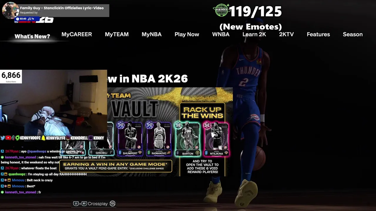Click the username quanhoopz in chat
The image size is (376, 211).
[x=17, y=174]
